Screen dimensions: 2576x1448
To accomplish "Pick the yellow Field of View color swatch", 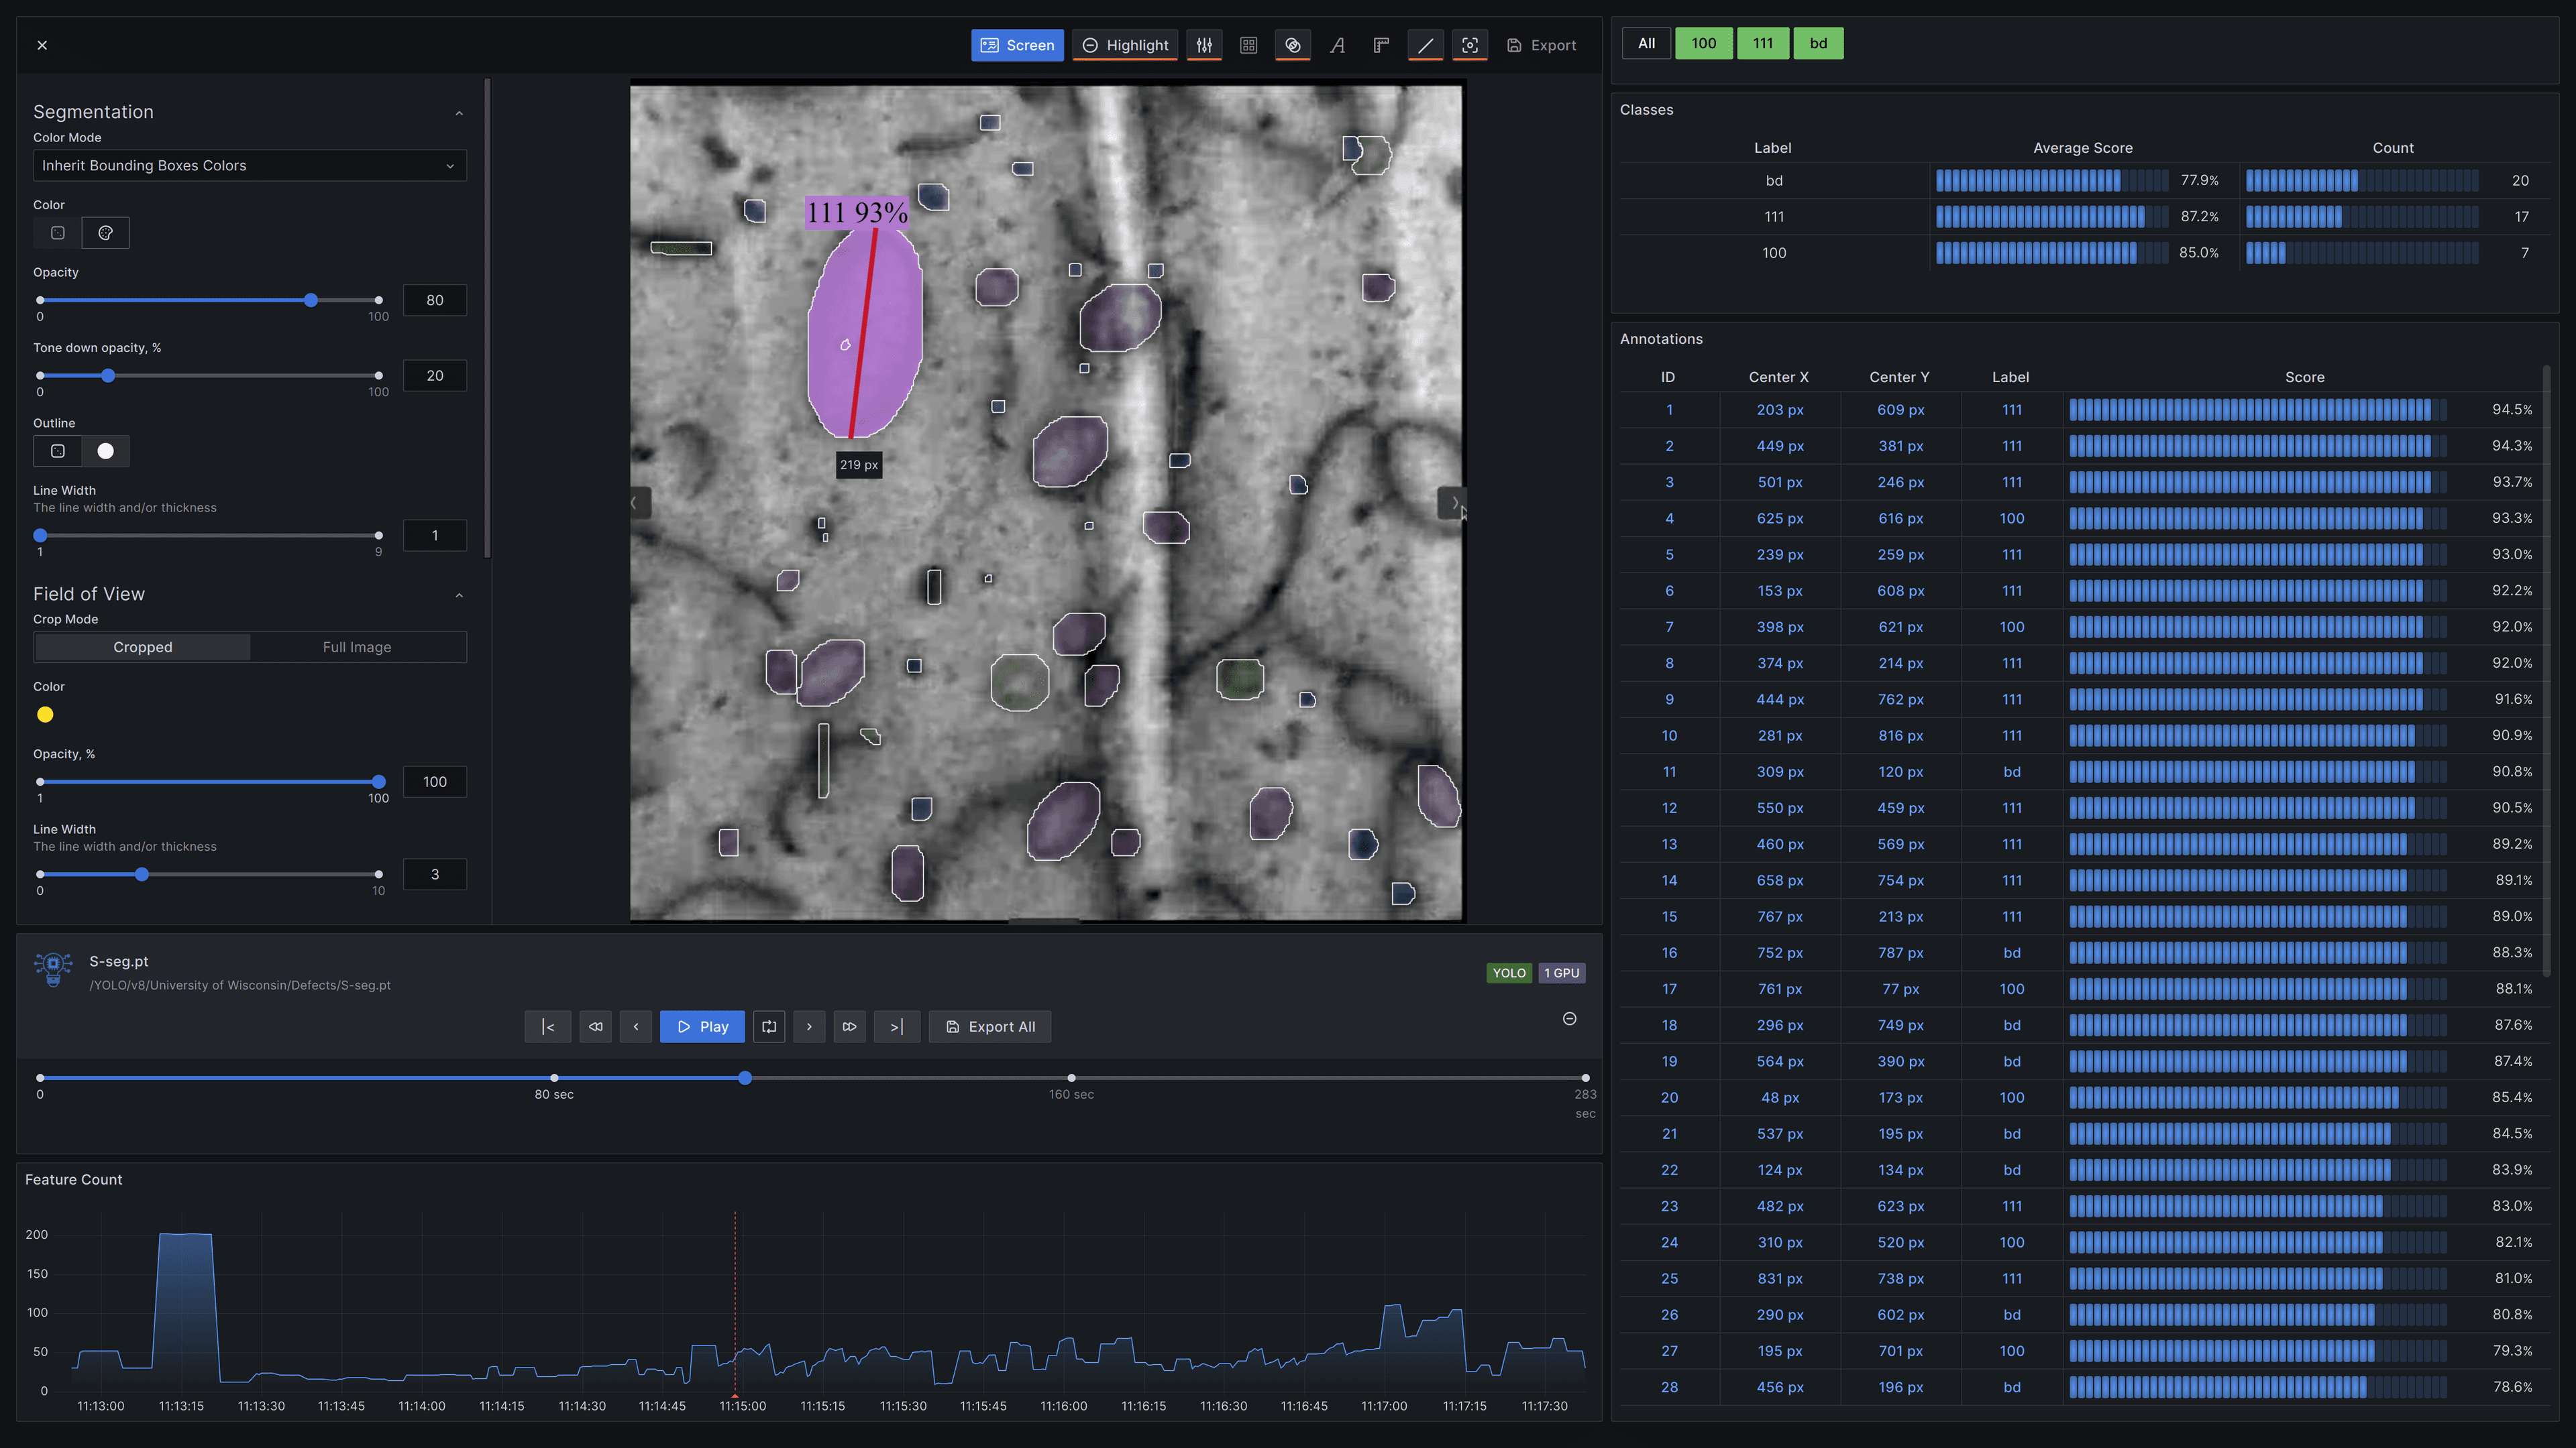I will pyautogui.click(x=45, y=713).
